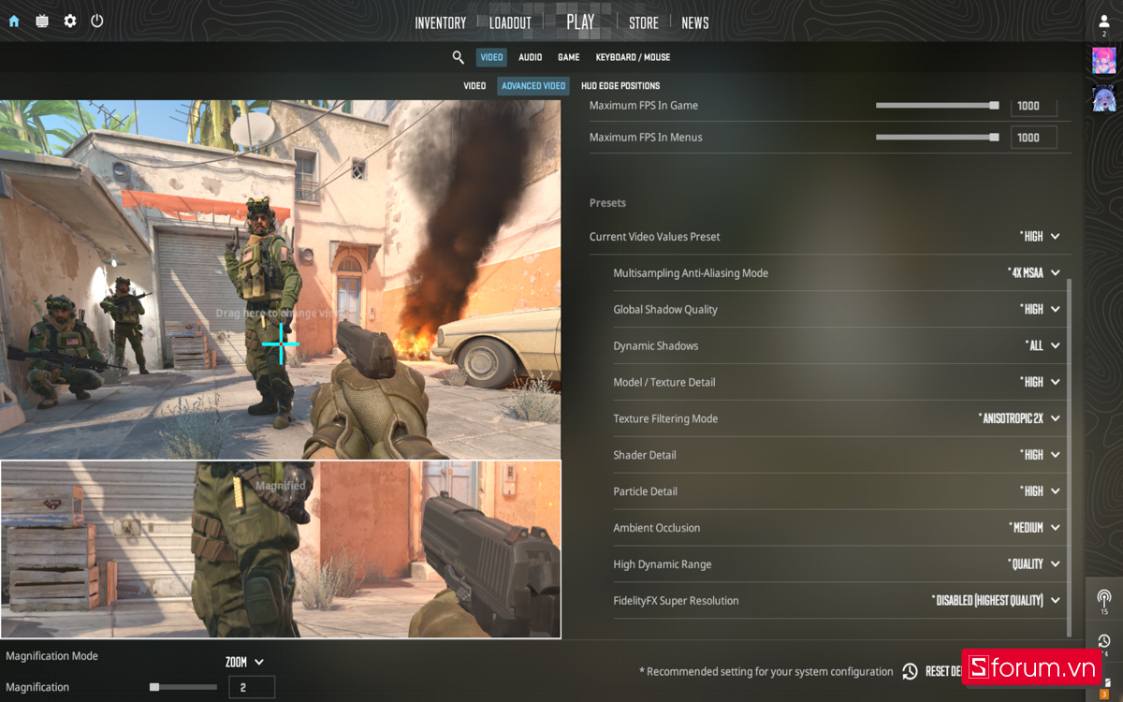
Task: Open the Current Video Values Preset dropdown
Action: coord(1040,237)
